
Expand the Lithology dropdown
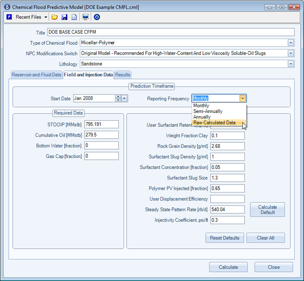291,64
